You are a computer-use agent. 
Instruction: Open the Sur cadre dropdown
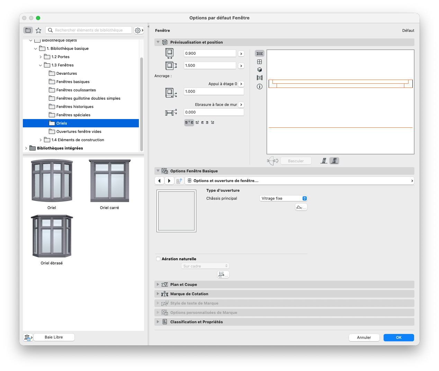click(205, 266)
